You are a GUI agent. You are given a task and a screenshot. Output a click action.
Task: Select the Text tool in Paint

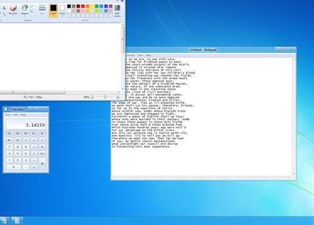click(x=4, y=9)
